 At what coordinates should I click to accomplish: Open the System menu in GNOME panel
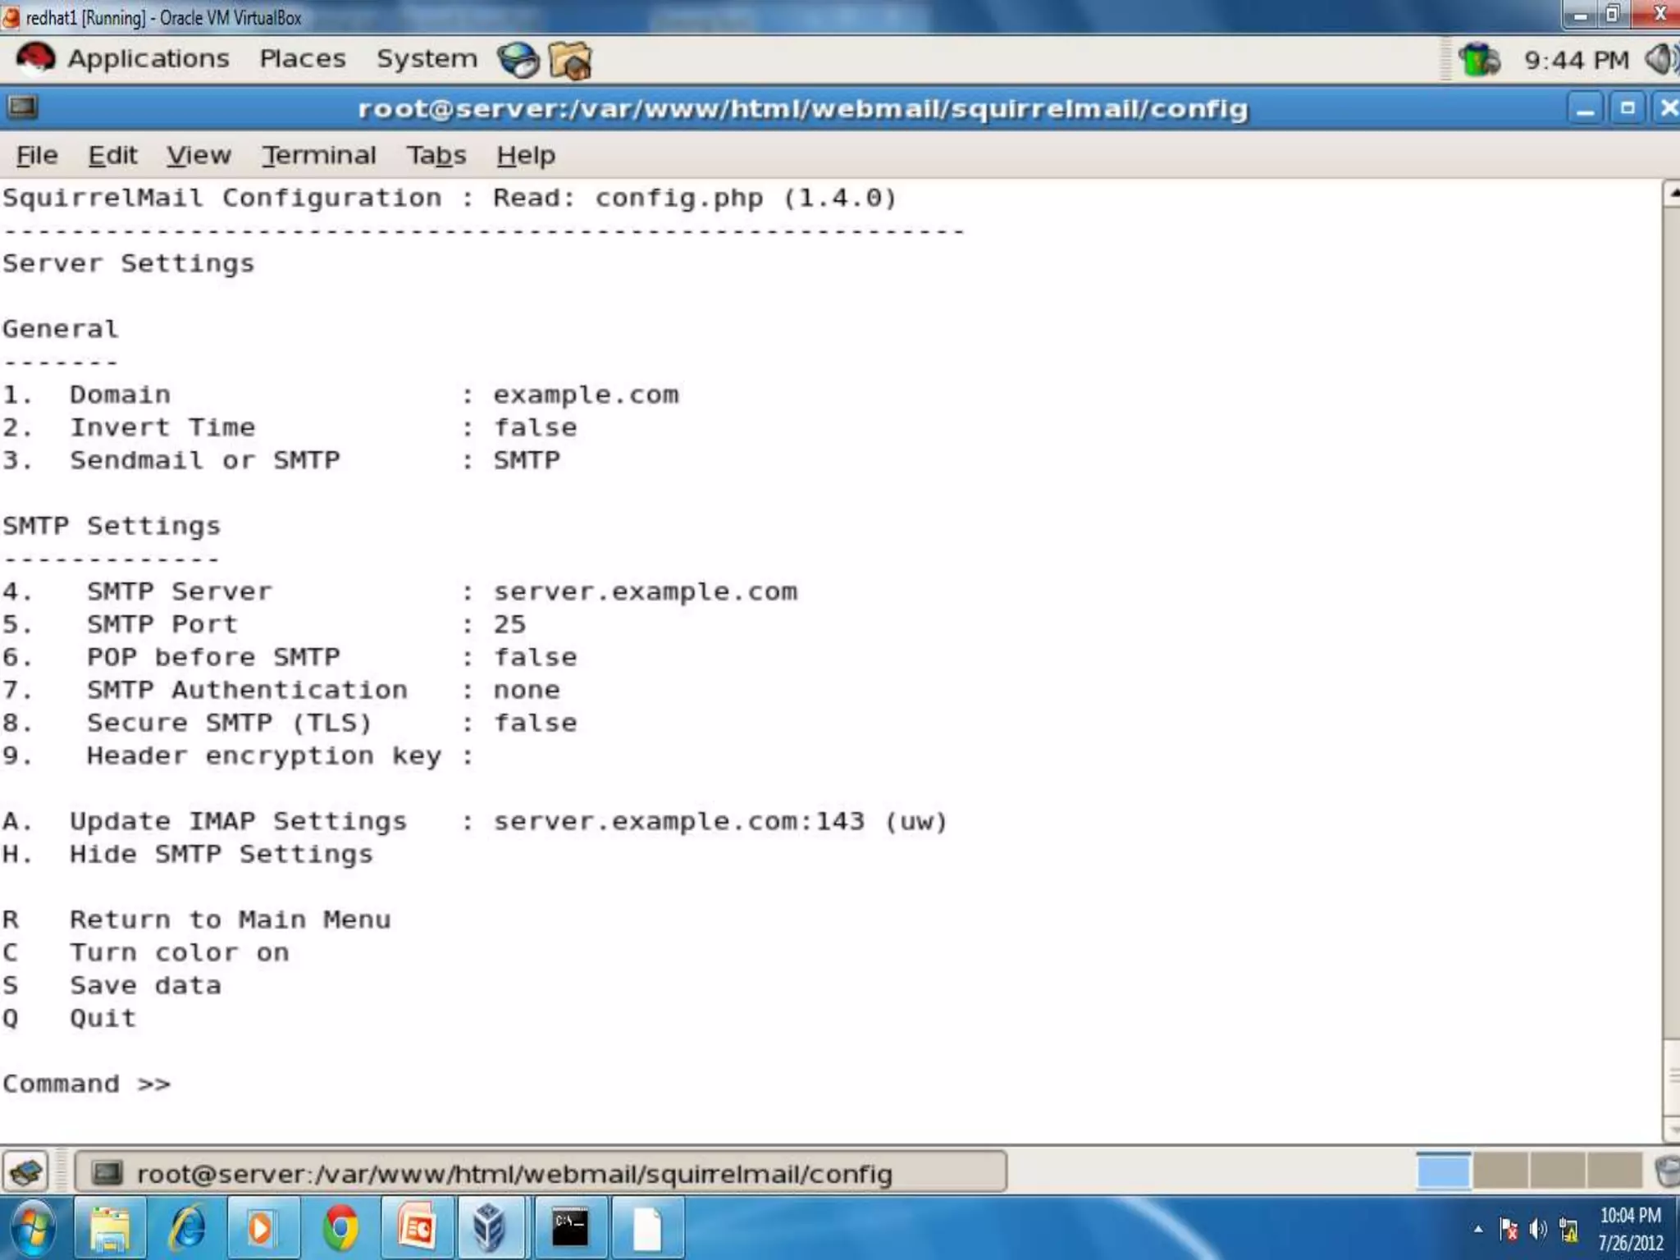(427, 59)
